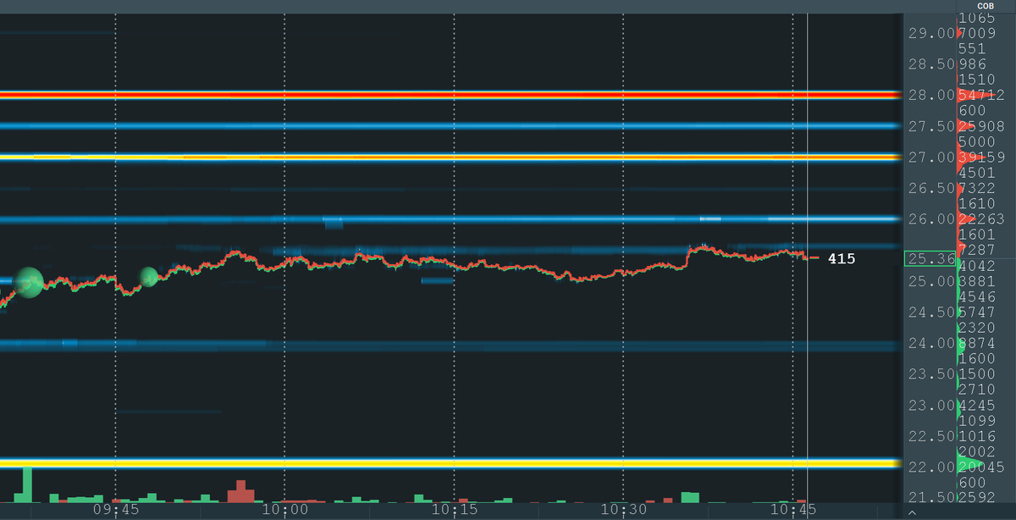Click the 26.00 price level label
Screen dimensions: 1016x520
931,219
